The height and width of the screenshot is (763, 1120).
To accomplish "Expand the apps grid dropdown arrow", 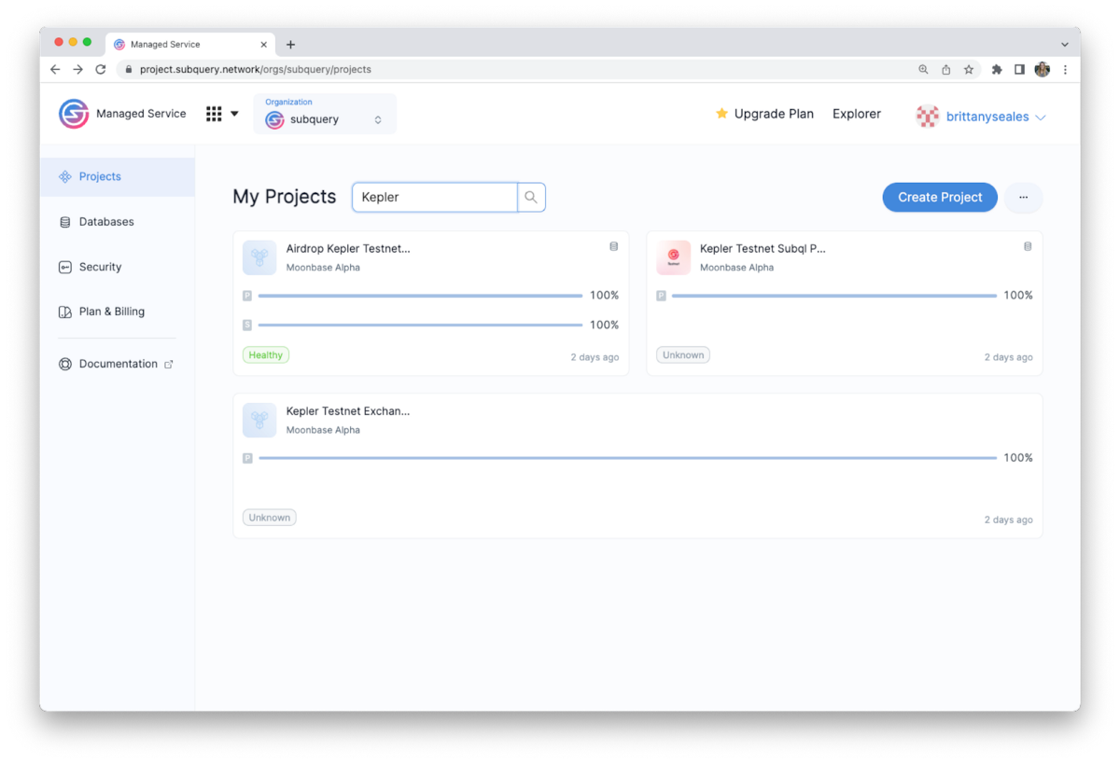I will pos(234,114).
